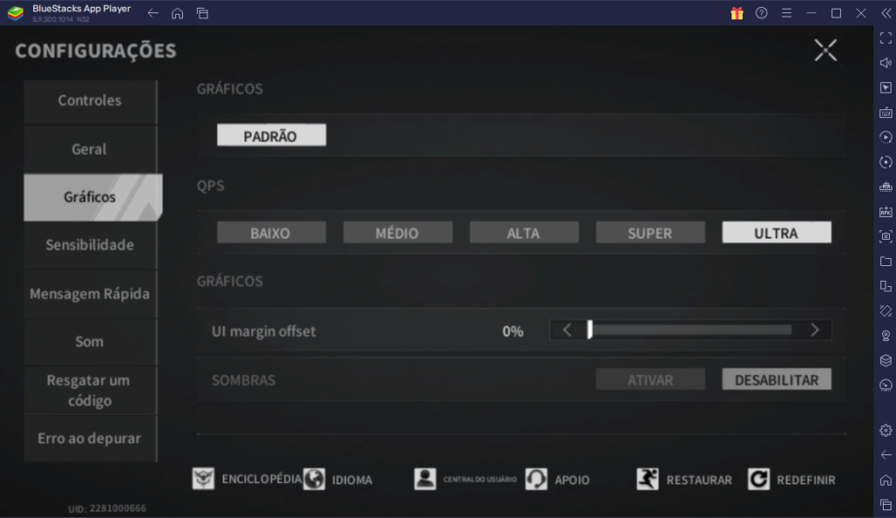This screenshot has height=518, width=896.
Task: Select the MÉDIO QPS setting
Action: [398, 232]
